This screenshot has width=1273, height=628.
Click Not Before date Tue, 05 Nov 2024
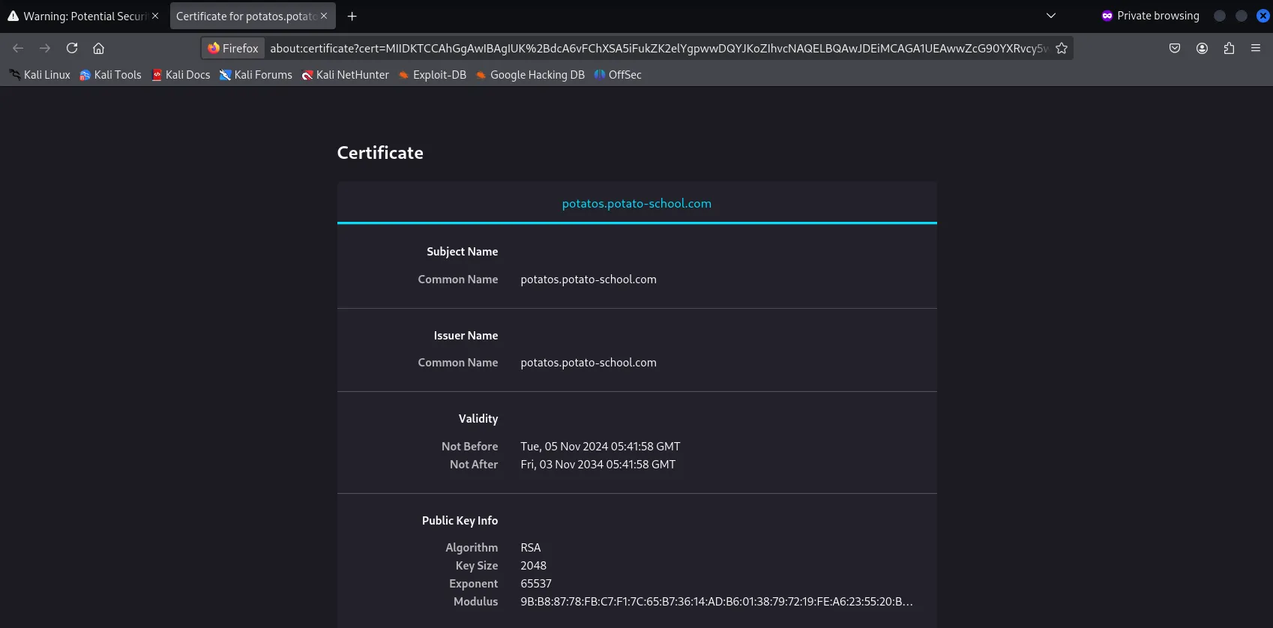click(x=601, y=447)
